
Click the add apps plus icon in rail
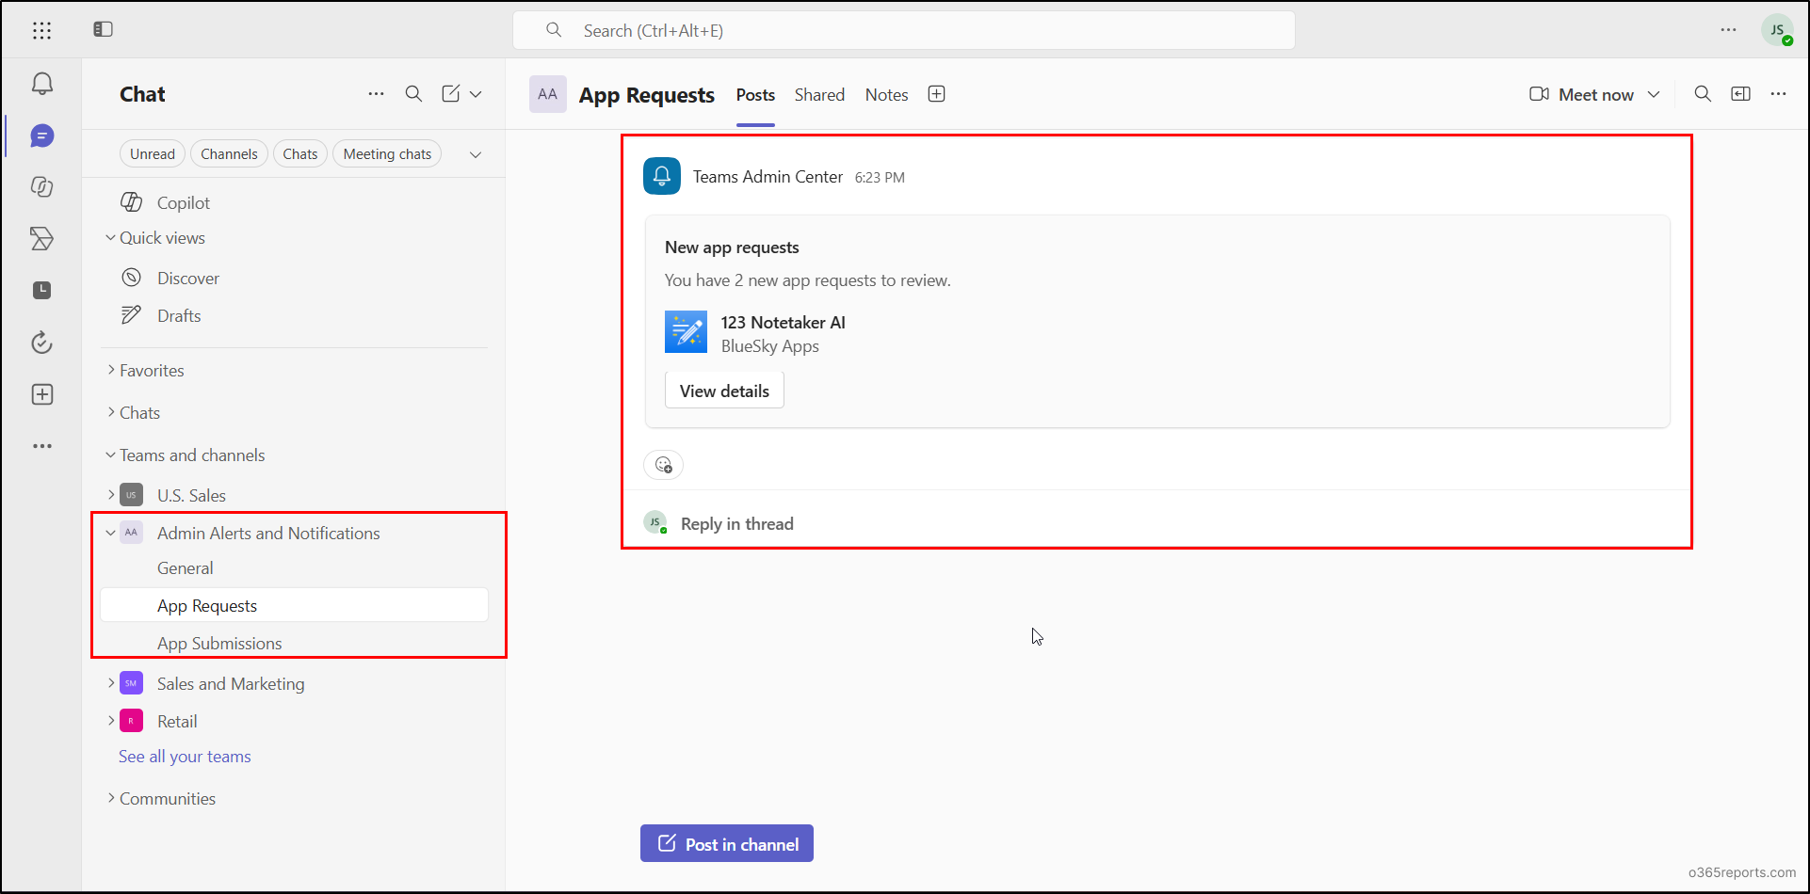(x=42, y=394)
